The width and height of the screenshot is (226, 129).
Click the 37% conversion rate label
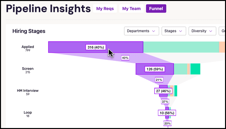165,102
